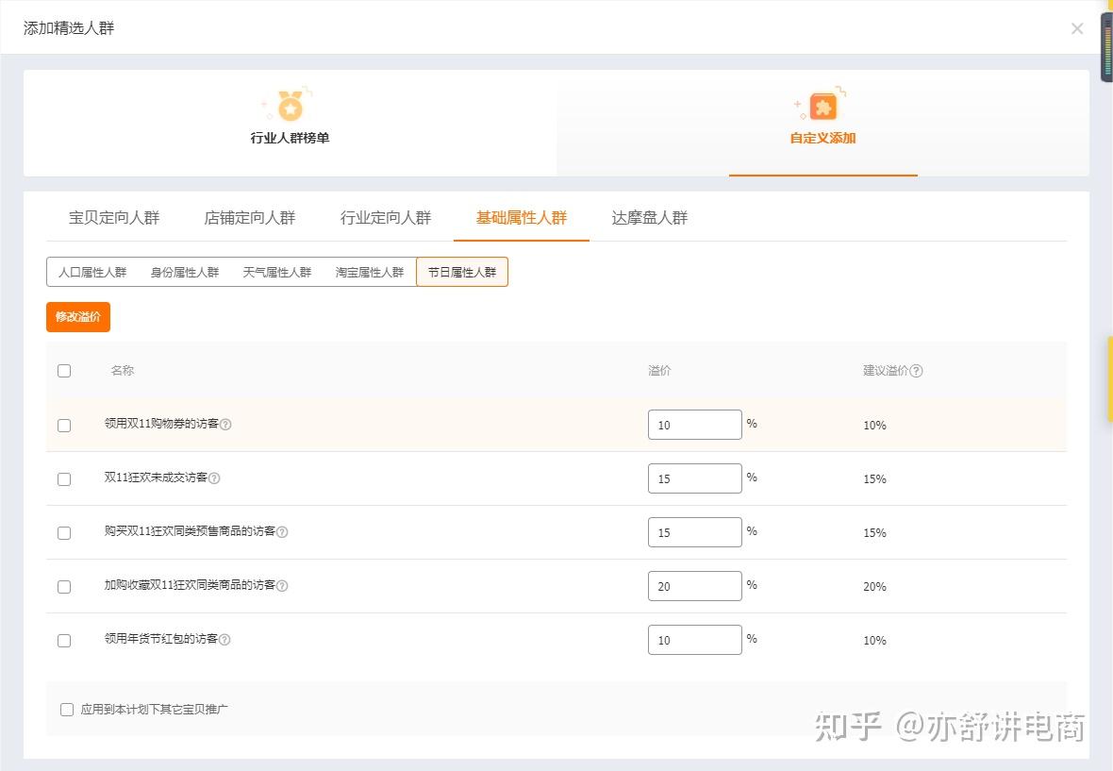Click help icon next to 领用双11购物券的访客
Image resolution: width=1113 pixels, height=771 pixels.
(225, 425)
